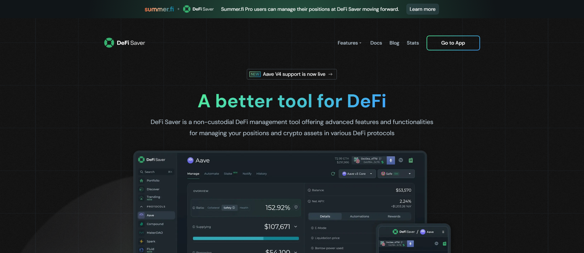Click the $53,570 balance value
584x253 pixels.
(403, 190)
